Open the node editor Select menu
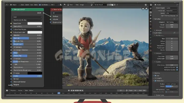This screenshot has width=184, height=103. click(27, 5)
